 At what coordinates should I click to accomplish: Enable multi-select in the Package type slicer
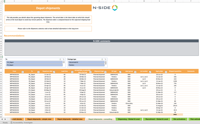(102, 59)
